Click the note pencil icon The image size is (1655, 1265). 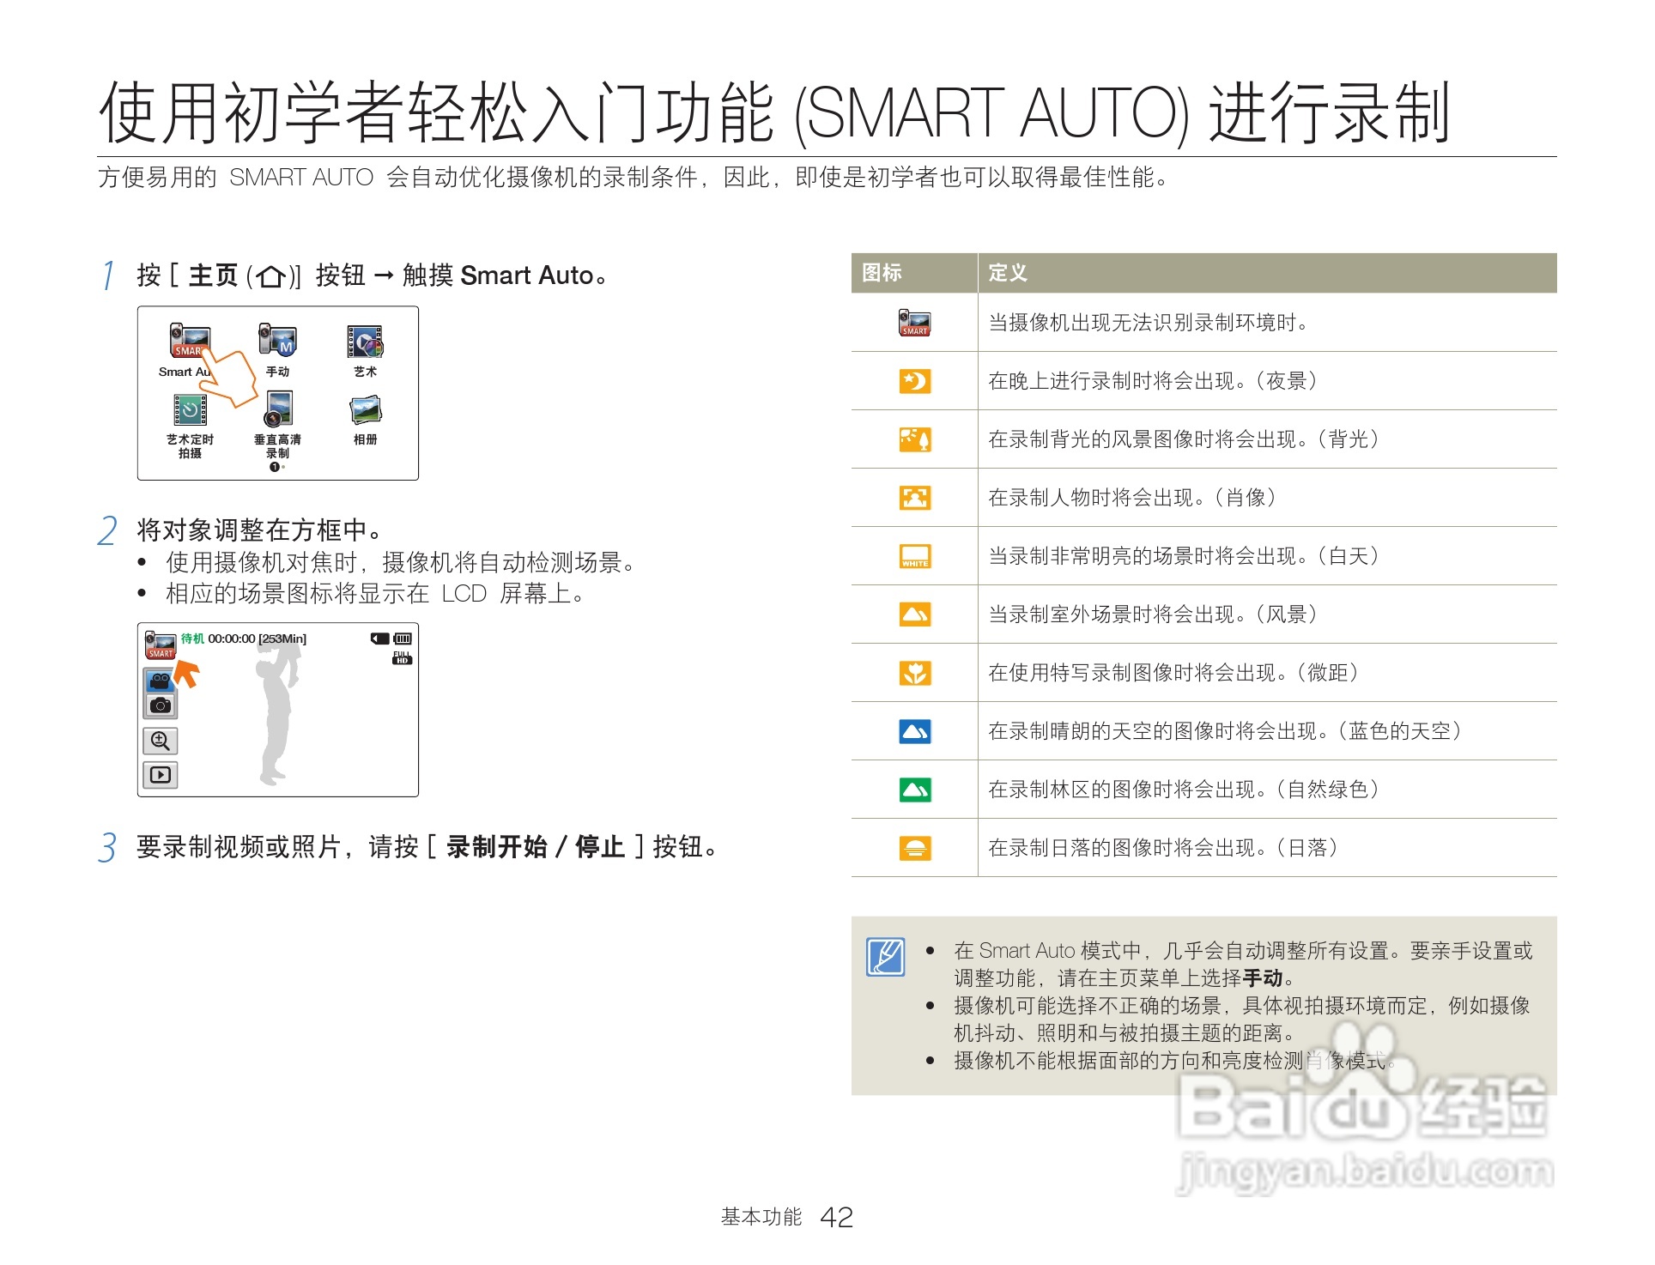pyautogui.click(x=885, y=957)
